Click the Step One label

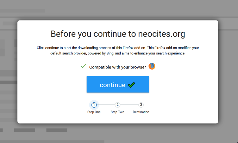pos(94,112)
